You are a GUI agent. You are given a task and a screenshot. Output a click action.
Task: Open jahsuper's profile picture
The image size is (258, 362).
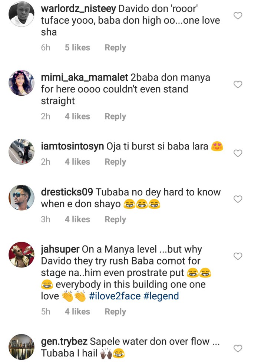coord(21,254)
